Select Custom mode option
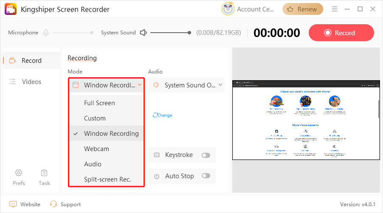The image size is (383, 213). (x=107, y=118)
